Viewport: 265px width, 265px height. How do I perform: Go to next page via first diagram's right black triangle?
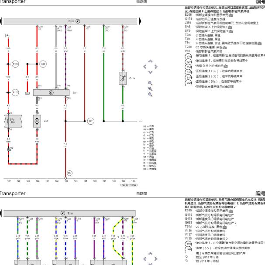140,21
